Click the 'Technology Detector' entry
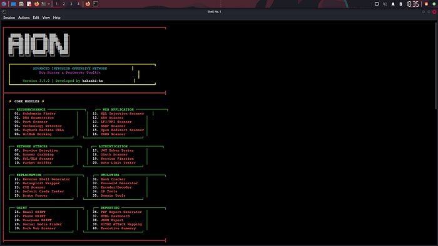The width and height of the screenshot is (438, 246). pos(42,126)
